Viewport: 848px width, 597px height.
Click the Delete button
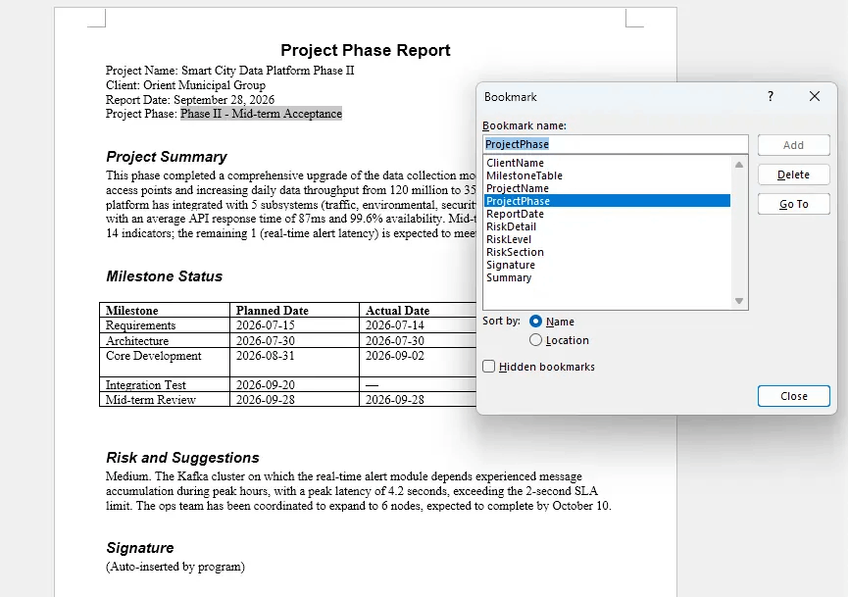point(793,174)
